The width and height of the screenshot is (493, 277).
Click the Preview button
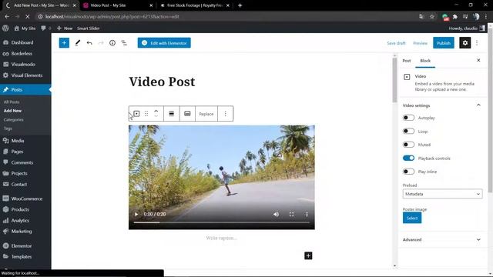point(420,43)
